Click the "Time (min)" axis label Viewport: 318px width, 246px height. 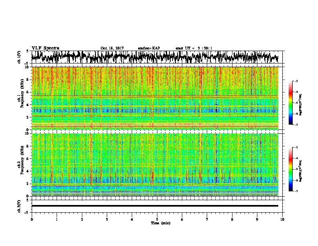coord(161,223)
